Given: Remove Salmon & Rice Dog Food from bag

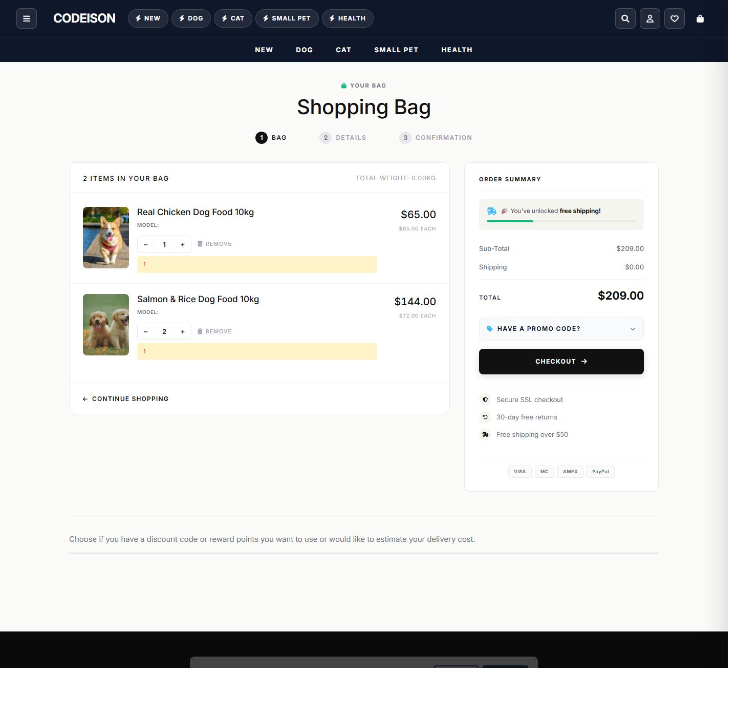Looking at the screenshot, I should coord(214,331).
